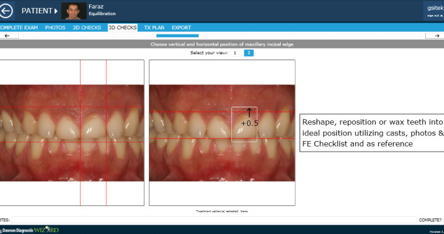Switch to the 2D CHECKS tab
The height and width of the screenshot is (234, 444).
(87, 27)
